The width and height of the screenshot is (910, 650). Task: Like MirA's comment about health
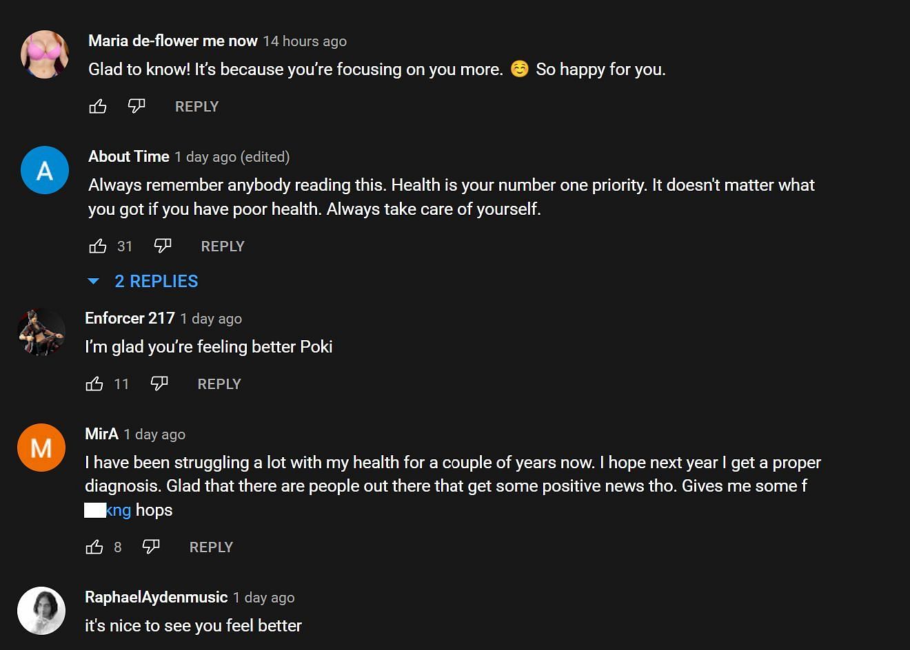click(94, 547)
